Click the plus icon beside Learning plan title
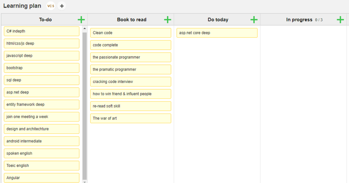Screen dimensions: 349x183 coord(62,6)
